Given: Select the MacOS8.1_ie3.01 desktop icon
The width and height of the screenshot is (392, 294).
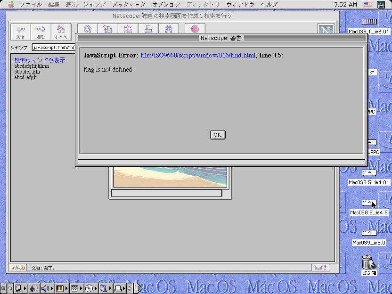Looking at the screenshot, I should pos(369,26).
